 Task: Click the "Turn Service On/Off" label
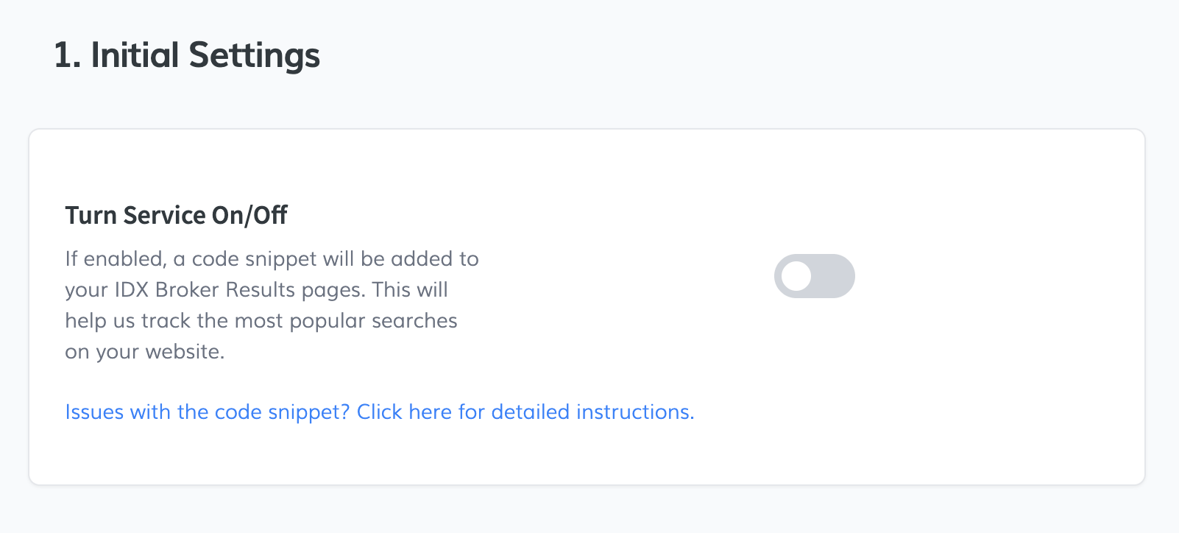click(x=176, y=215)
